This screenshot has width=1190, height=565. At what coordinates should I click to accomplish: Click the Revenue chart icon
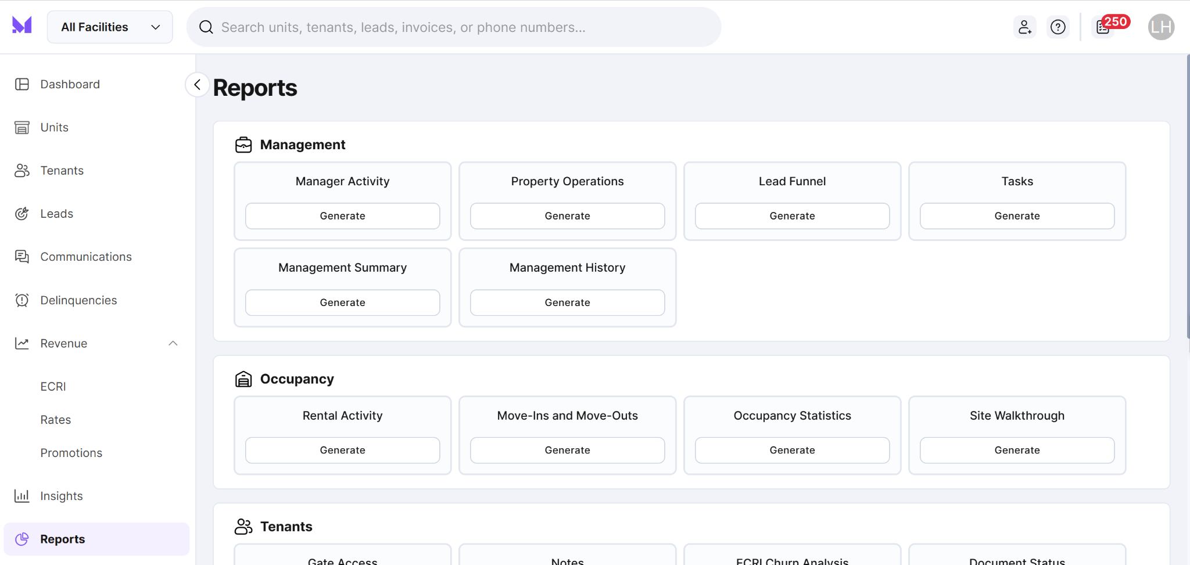pyautogui.click(x=22, y=343)
